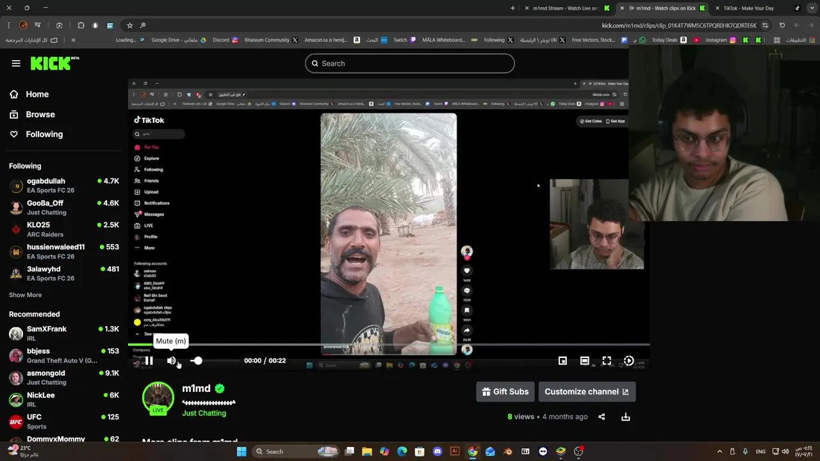Download this clip
The image size is (820, 461).
(626, 417)
